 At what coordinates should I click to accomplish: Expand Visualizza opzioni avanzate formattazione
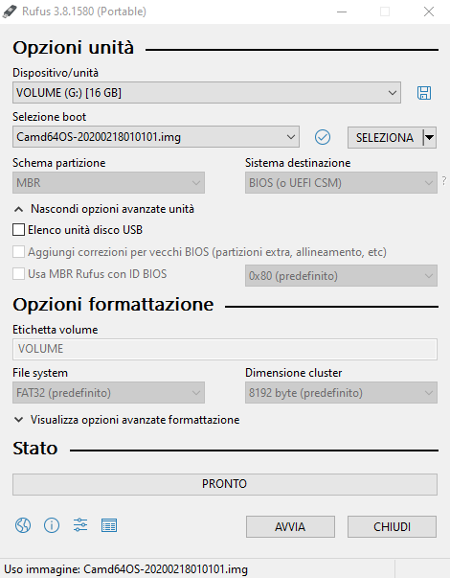(126, 420)
